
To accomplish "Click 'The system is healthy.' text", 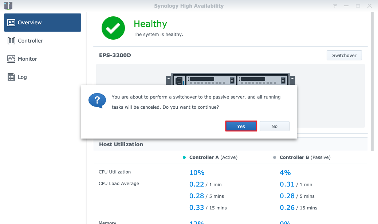I will point(158,35).
